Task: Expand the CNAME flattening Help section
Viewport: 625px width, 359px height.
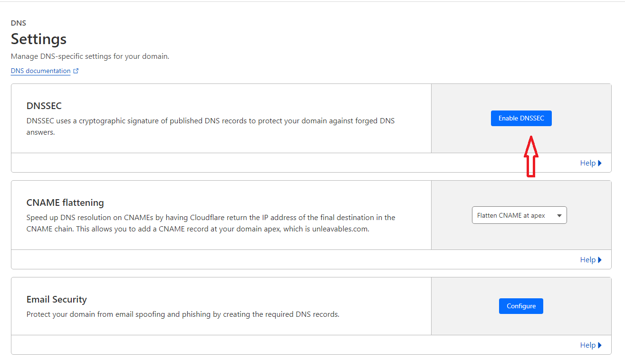Action: 587,259
